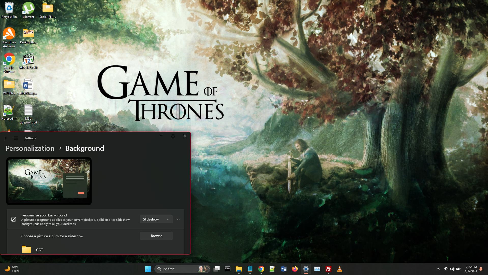Image resolution: width=488 pixels, height=275 pixels.
Task: Click the Settings gear taskbar icon
Action: (x=306, y=269)
